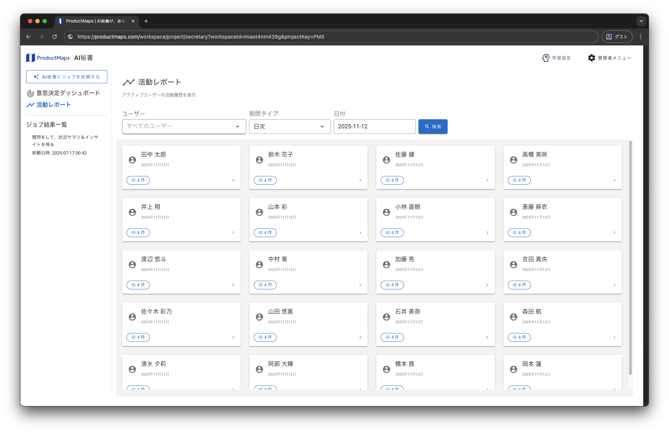
Task: Click AI秘書にジョブを依頼する
Action: click(x=67, y=77)
